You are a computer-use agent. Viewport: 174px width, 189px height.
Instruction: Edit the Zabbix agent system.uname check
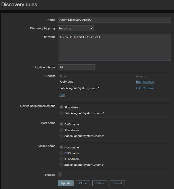(x=139, y=88)
